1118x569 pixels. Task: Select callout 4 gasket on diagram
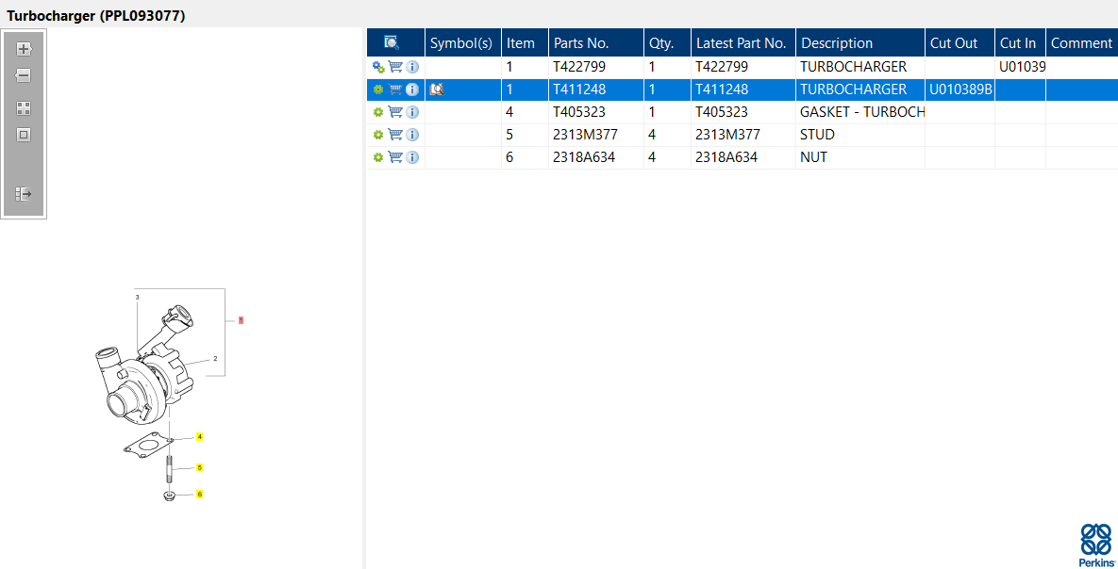click(x=200, y=436)
